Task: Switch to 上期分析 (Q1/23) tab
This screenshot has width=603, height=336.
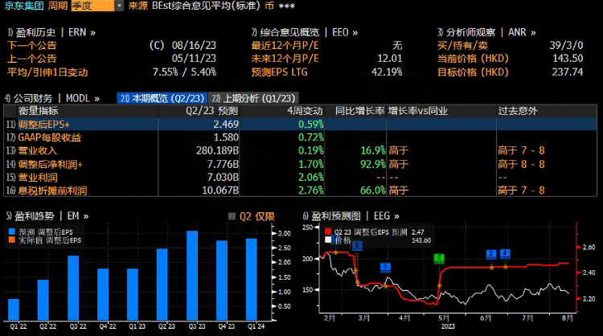Action: (254, 98)
